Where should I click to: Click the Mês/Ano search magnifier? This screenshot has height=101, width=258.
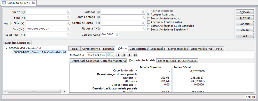click(x=112, y=55)
